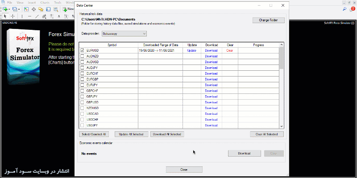Screen dimensions: 357x178
Task: Click the Download link for EURJPY
Action: (211, 85)
